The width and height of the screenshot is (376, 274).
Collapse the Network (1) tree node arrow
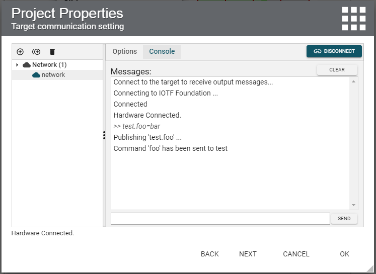(17, 65)
